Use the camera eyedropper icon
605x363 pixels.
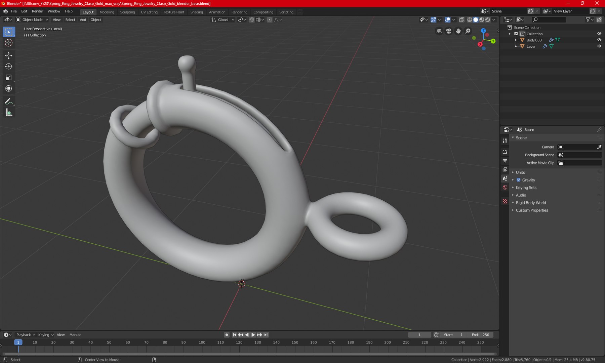[x=599, y=147]
